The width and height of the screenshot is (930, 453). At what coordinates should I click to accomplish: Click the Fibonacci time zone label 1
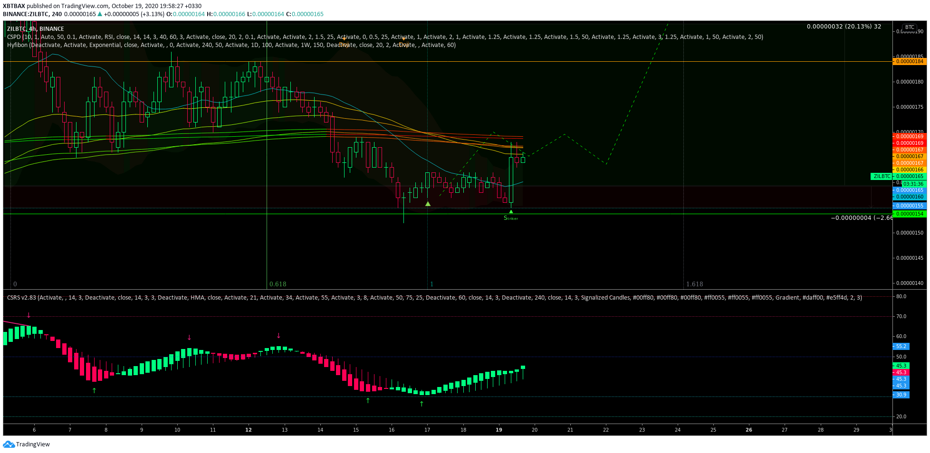click(431, 284)
